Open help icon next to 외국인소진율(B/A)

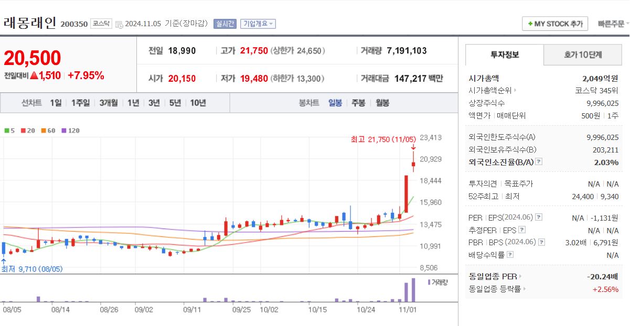(x=539, y=162)
